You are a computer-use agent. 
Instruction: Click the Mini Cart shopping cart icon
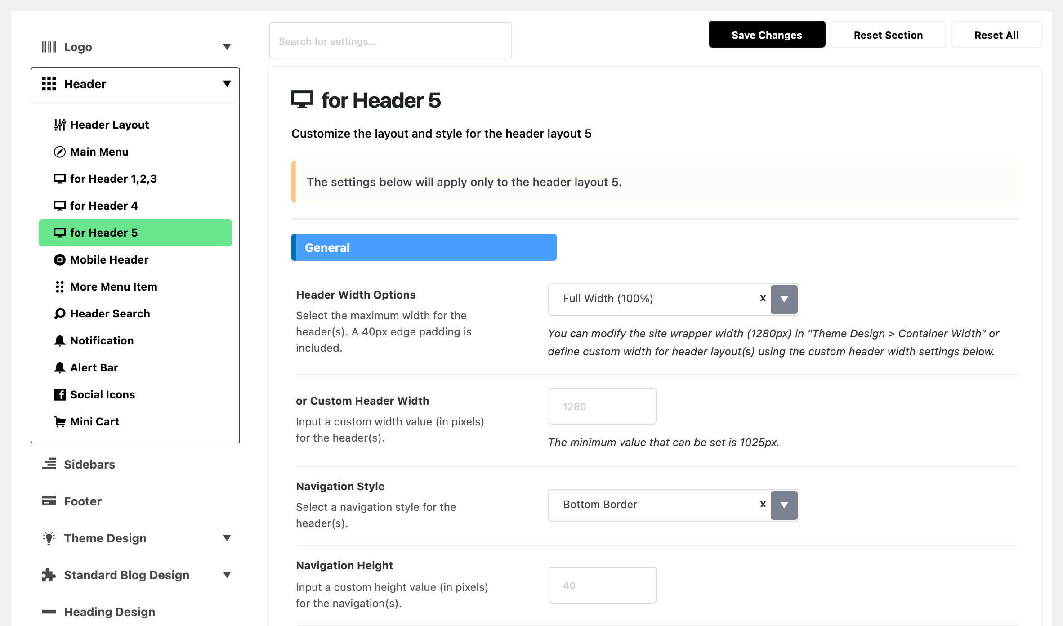[x=60, y=422]
